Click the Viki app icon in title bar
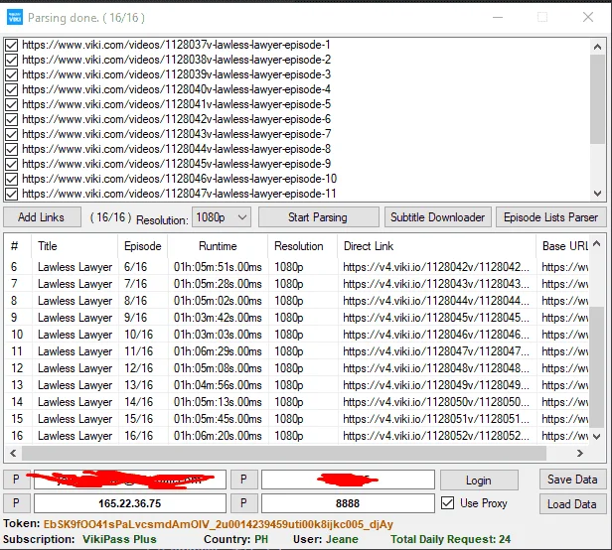612x550 pixels. (x=15, y=18)
